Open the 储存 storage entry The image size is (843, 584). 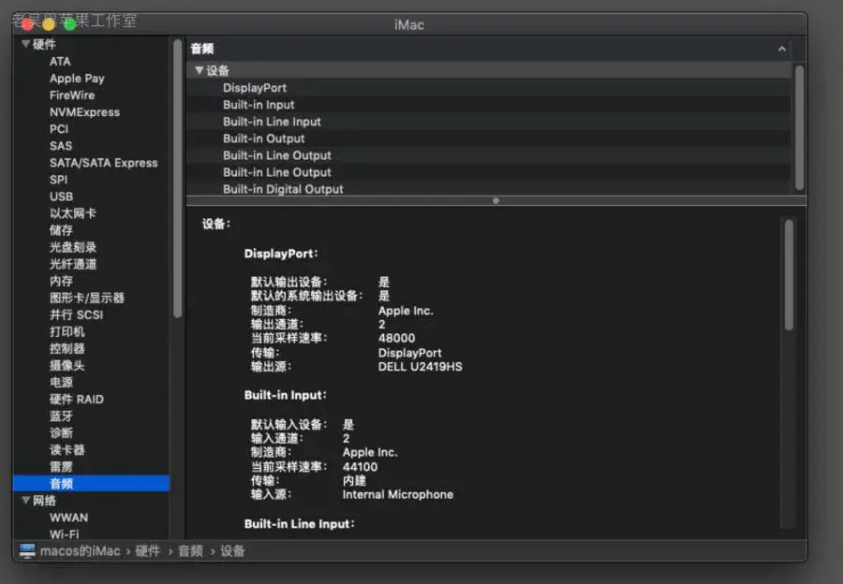61,230
